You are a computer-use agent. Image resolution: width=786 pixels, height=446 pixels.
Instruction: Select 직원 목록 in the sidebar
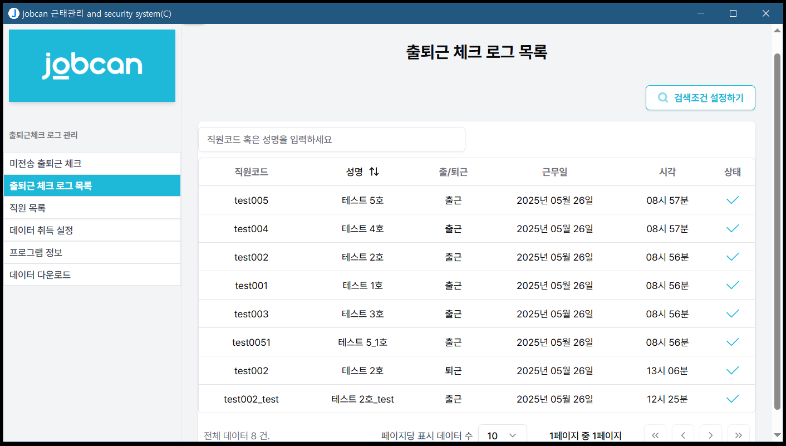[92, 208]
